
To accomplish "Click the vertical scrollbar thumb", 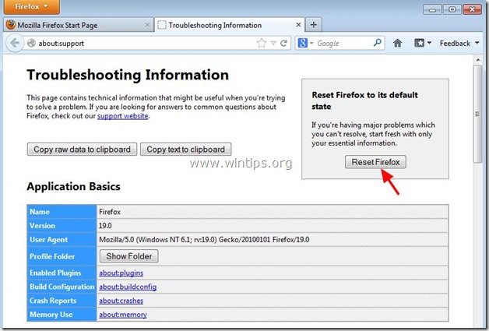I will tap(478, 114).
